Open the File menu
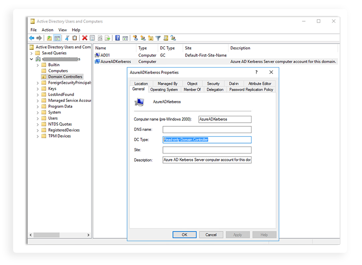The image size is (362, 265). click(33, 30)
